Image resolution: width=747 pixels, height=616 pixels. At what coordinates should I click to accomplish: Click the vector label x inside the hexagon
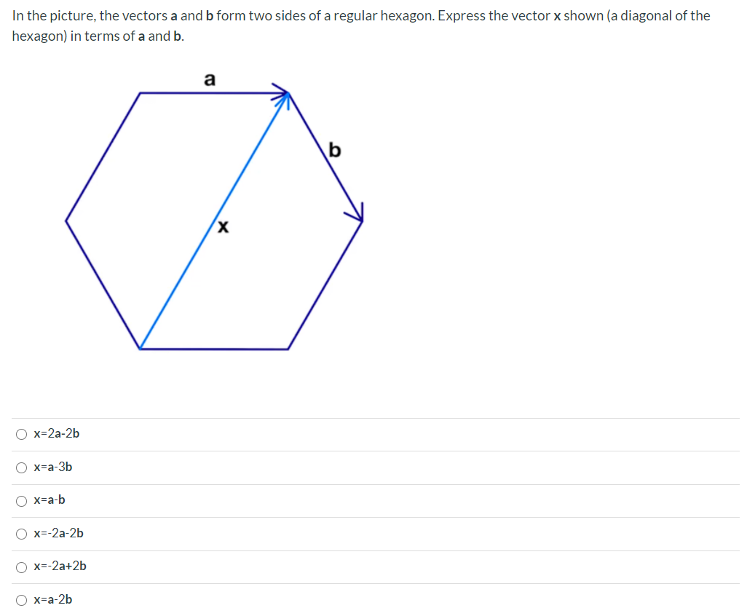point(223,228)
